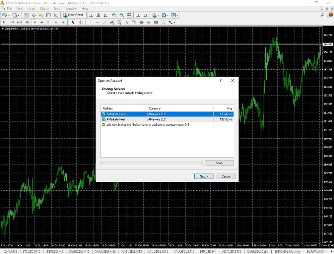This screenshot has height=254, width=334.
Task: Click the Scan servers button
Action: point(219,163)
